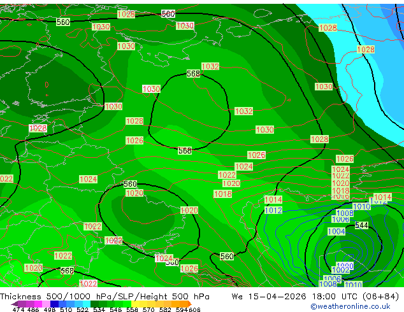Pick the pure yellow legend swatch
This screenshot has width=404, height=312.
pos(135,304)
